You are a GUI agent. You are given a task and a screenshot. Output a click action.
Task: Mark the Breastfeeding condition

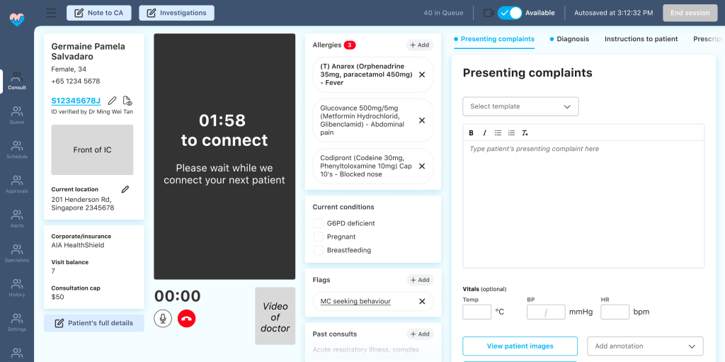click(x=319, y=250)
